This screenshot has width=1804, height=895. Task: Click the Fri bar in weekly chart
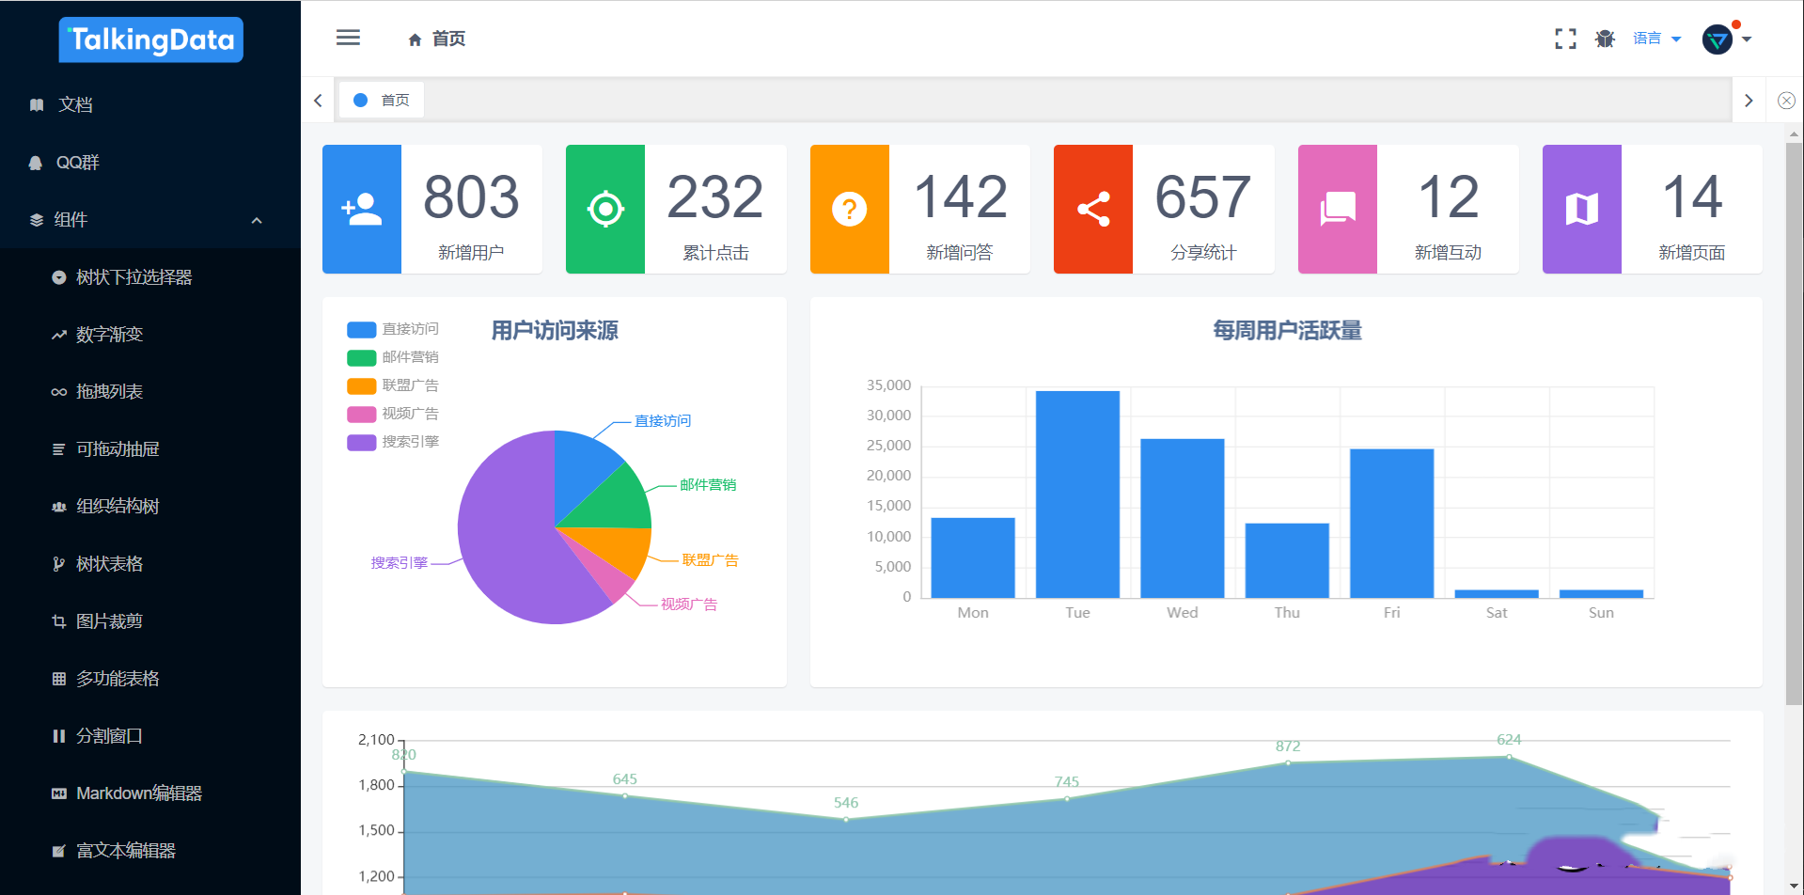1391,523
